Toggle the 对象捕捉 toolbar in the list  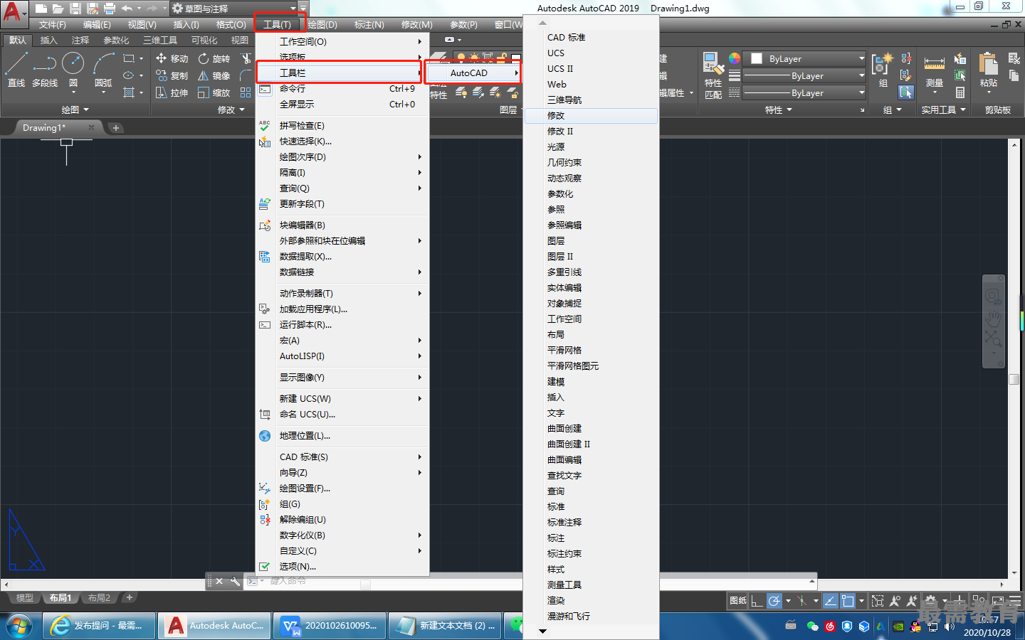coord(591,303)
